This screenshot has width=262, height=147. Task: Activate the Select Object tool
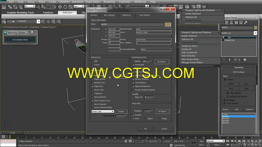pos(38,7)
